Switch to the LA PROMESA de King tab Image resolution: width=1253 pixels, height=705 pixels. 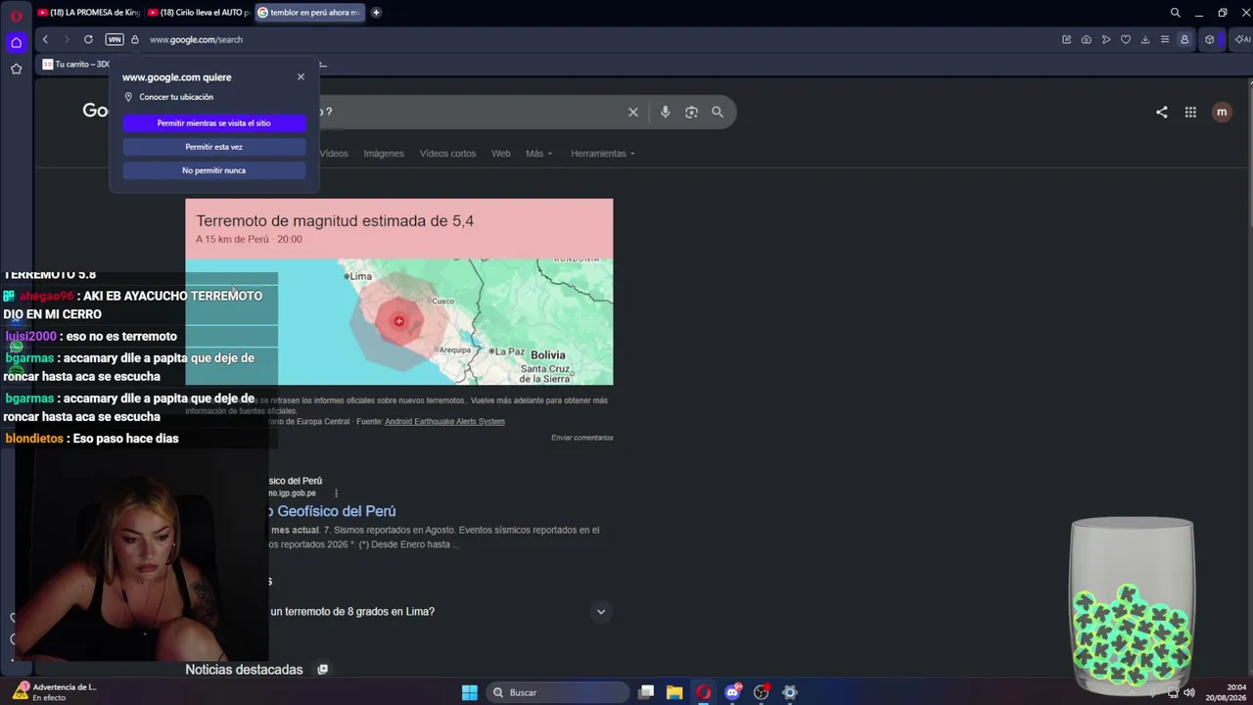click(88, 13)
